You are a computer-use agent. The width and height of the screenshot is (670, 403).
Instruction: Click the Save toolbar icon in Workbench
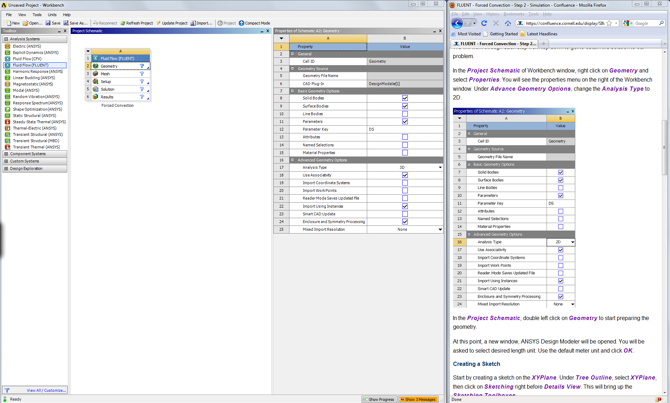(48, 23)
